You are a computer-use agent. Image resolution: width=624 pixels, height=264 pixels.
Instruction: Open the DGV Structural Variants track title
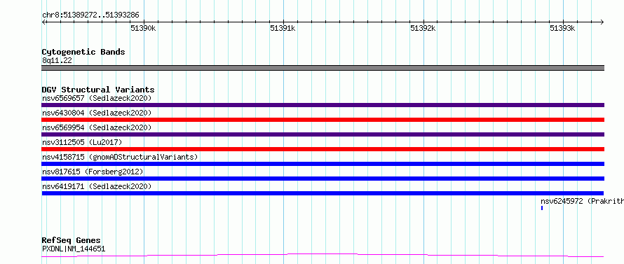pyautogui.click(x=98, y=90)
